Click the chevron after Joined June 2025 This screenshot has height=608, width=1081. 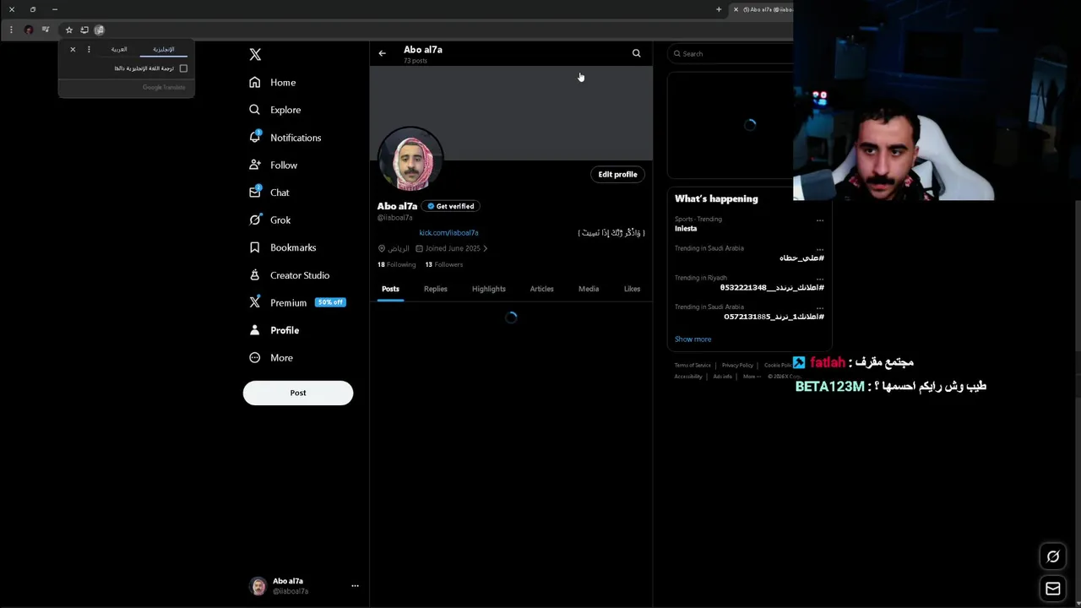click(486, 249)
